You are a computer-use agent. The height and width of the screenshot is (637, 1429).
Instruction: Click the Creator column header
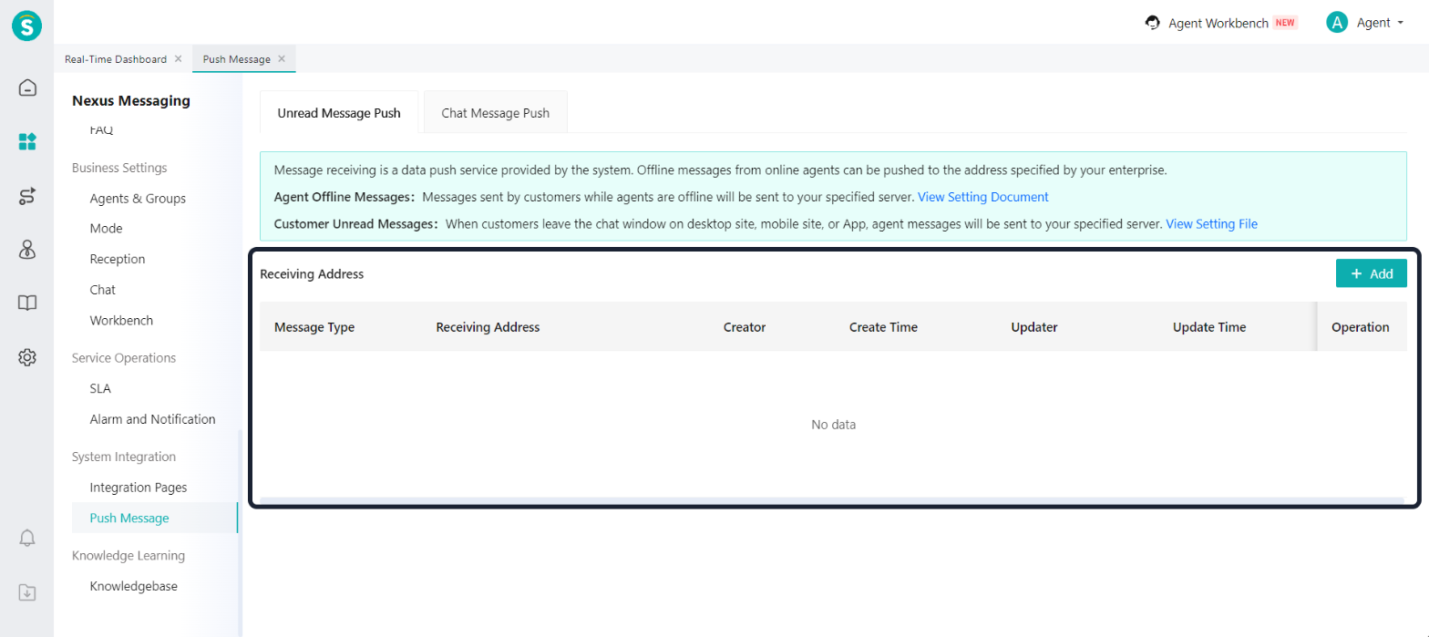(x=745, y=327)
